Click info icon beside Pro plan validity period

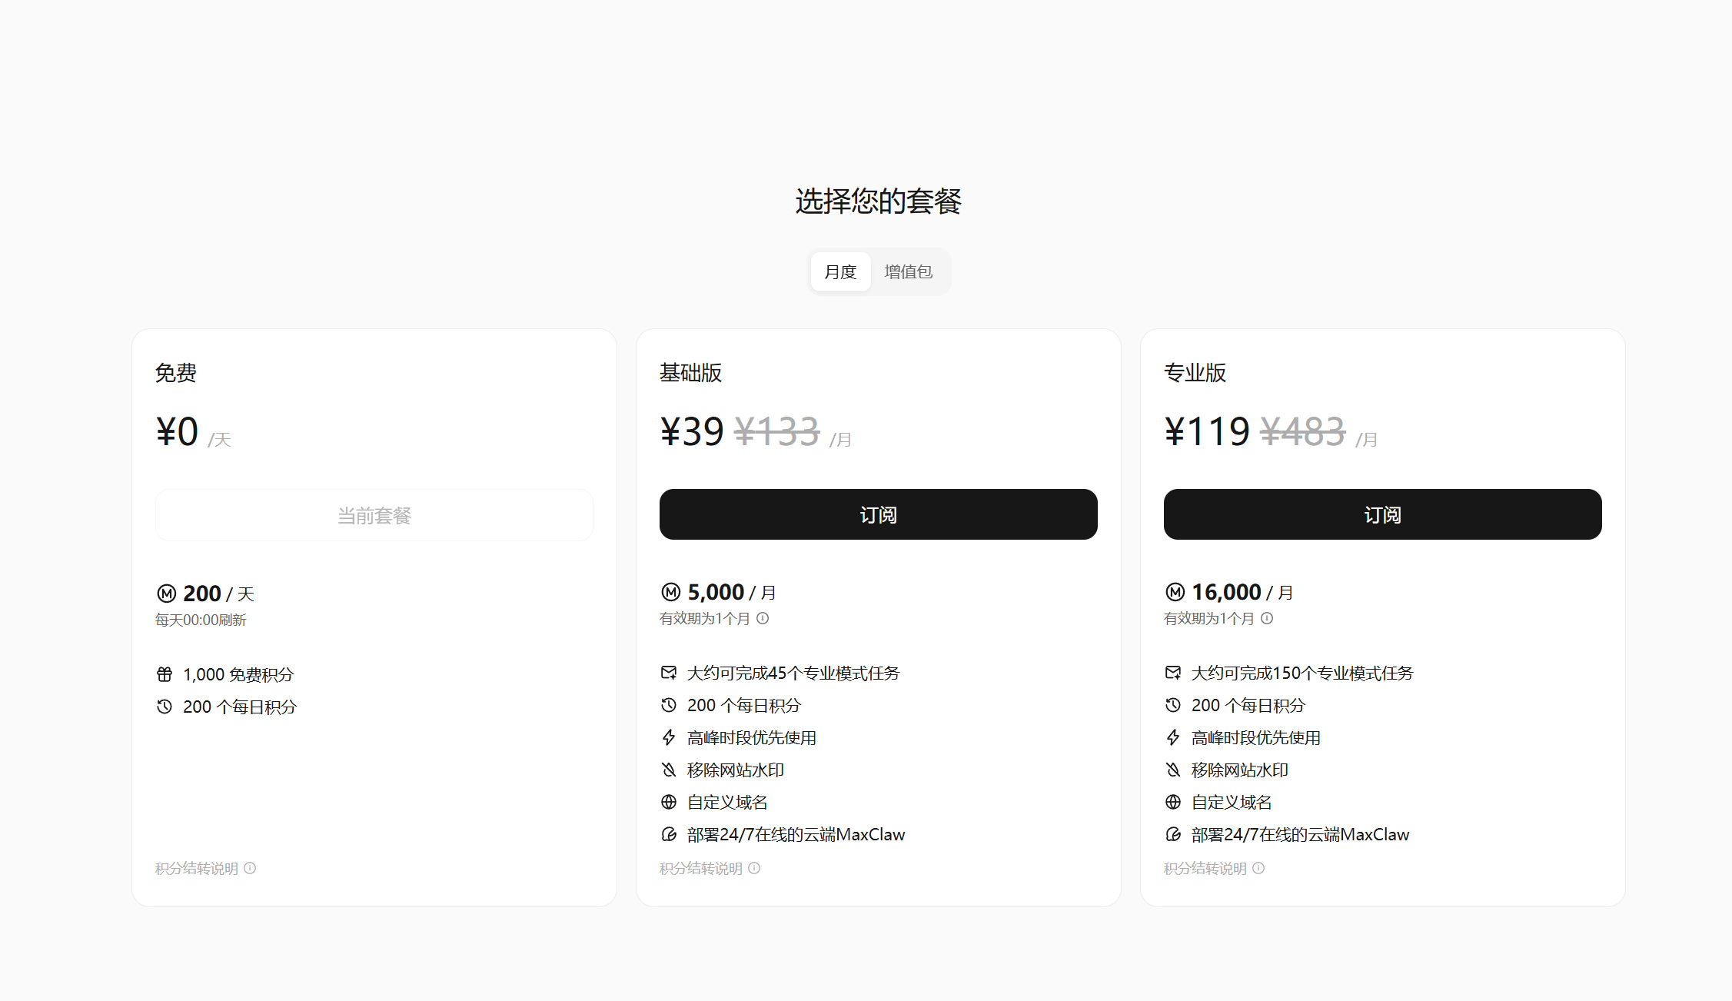point(1267,618)
